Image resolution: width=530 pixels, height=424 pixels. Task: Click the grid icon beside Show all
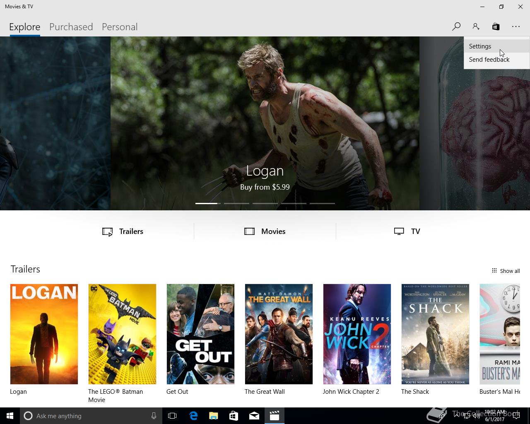[x=494, y=270]
